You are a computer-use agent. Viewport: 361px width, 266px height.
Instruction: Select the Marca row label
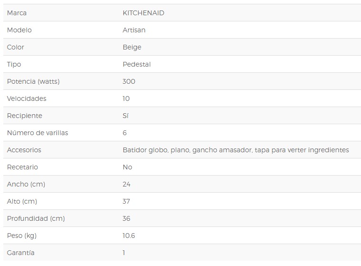[x=17, y=13]
